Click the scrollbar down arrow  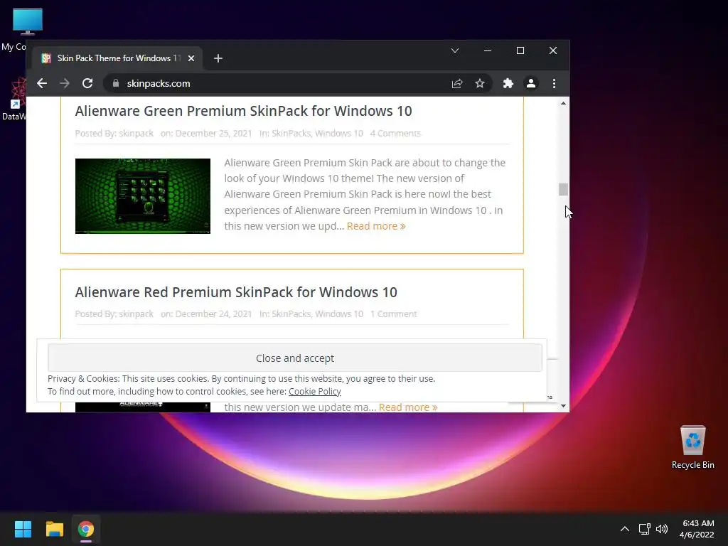click(x=563, y=406)
